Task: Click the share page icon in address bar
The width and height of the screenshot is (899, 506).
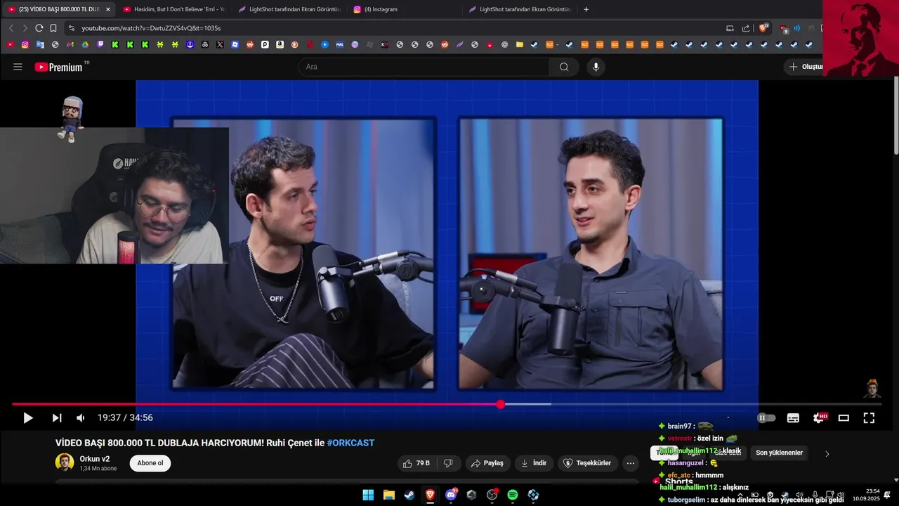Action: 745,28
